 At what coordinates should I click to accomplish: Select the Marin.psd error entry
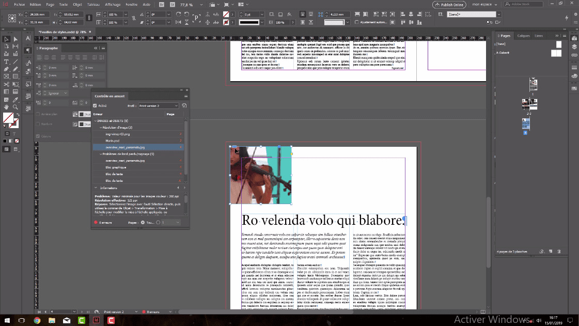coord(113,141)
